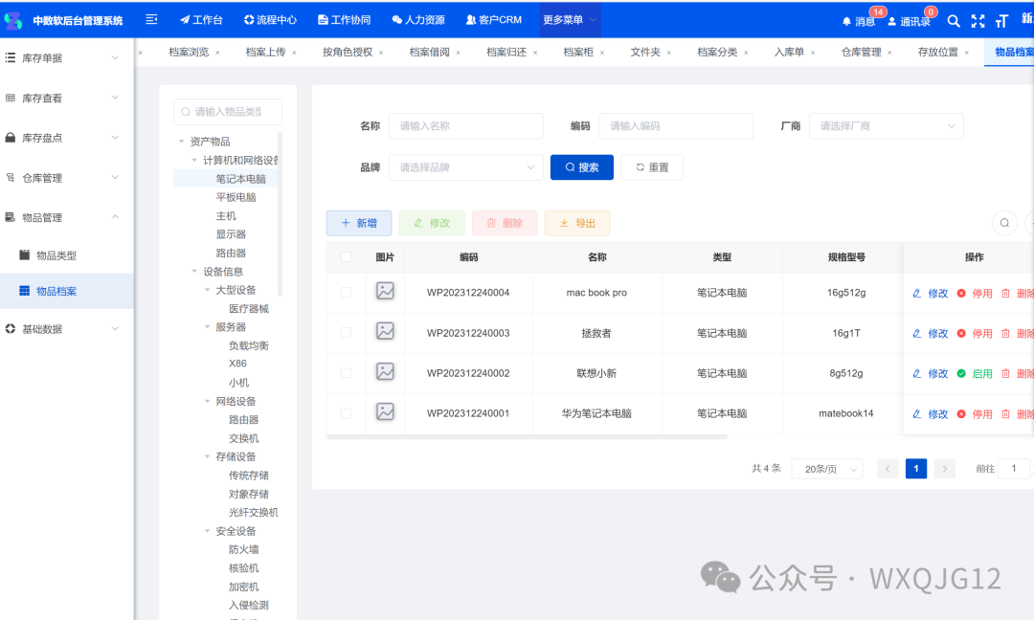Expand 基础数据 sidebar menu

(66, 329)
